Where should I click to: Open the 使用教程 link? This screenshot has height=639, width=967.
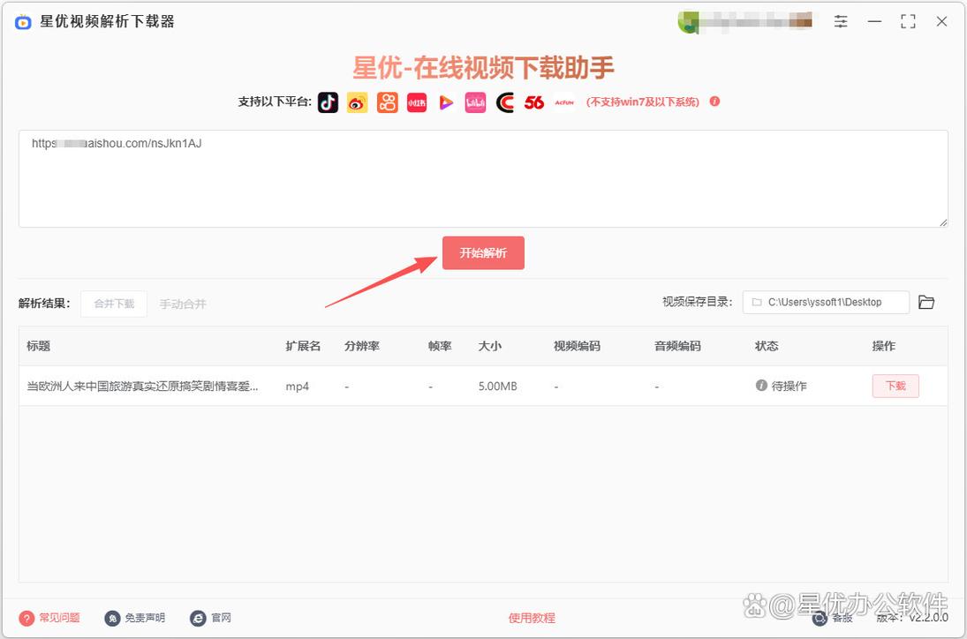[x=532, y=618]
